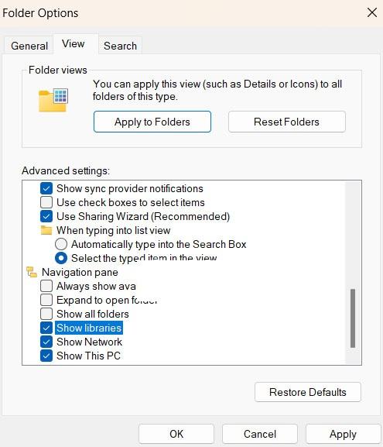Image resolution: width=383 pixels, height=447 pixels.
Task: Click the Navigation pane tree icon
Action: [x=32, y=272]
